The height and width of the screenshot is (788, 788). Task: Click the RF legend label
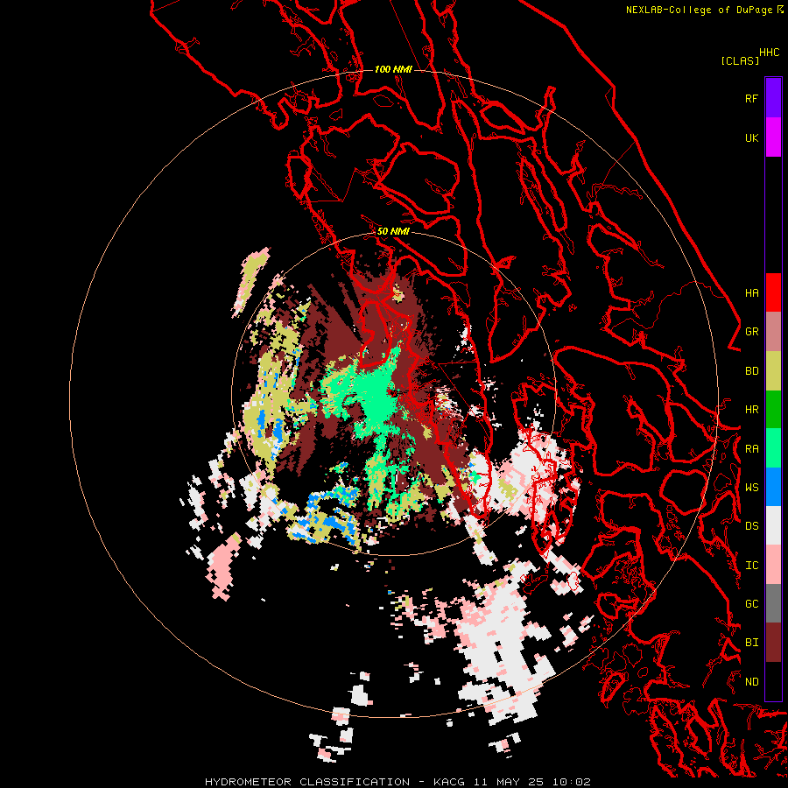tap(751, 99)
